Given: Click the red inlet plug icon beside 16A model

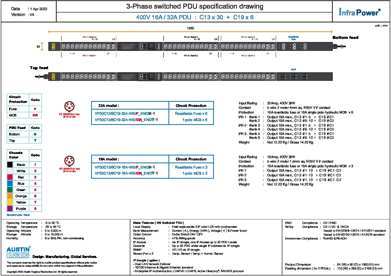Looking at the screenshot, I should coord(69,161).
